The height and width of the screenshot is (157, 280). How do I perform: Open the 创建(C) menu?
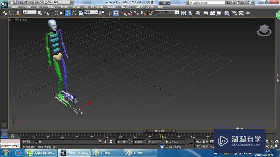click(65, 7)
